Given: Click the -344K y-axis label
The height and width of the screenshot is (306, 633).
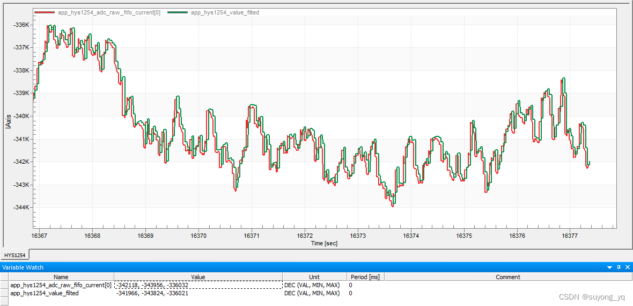Looking at the screenshot, I should [21, 207].
